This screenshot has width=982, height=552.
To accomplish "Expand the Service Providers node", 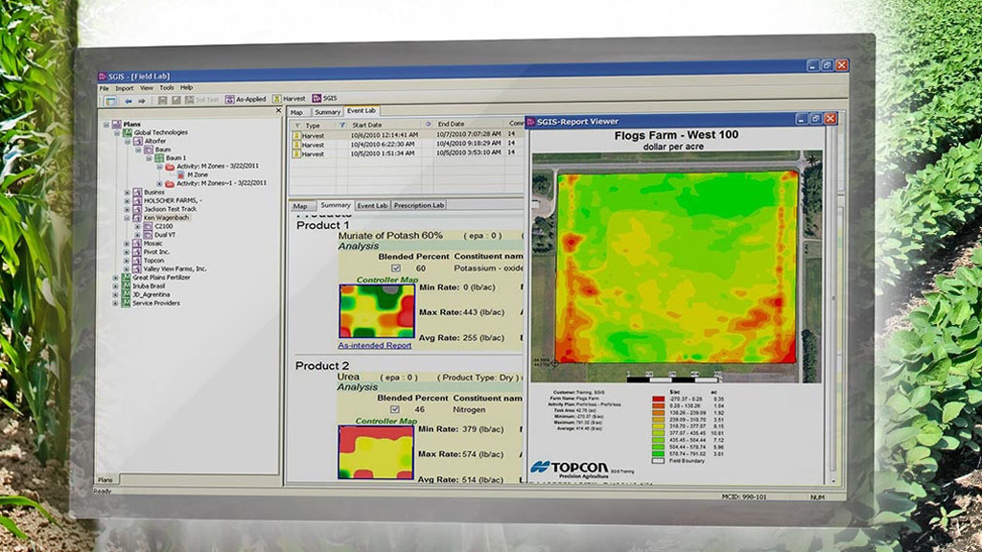I will pos(116,304).
